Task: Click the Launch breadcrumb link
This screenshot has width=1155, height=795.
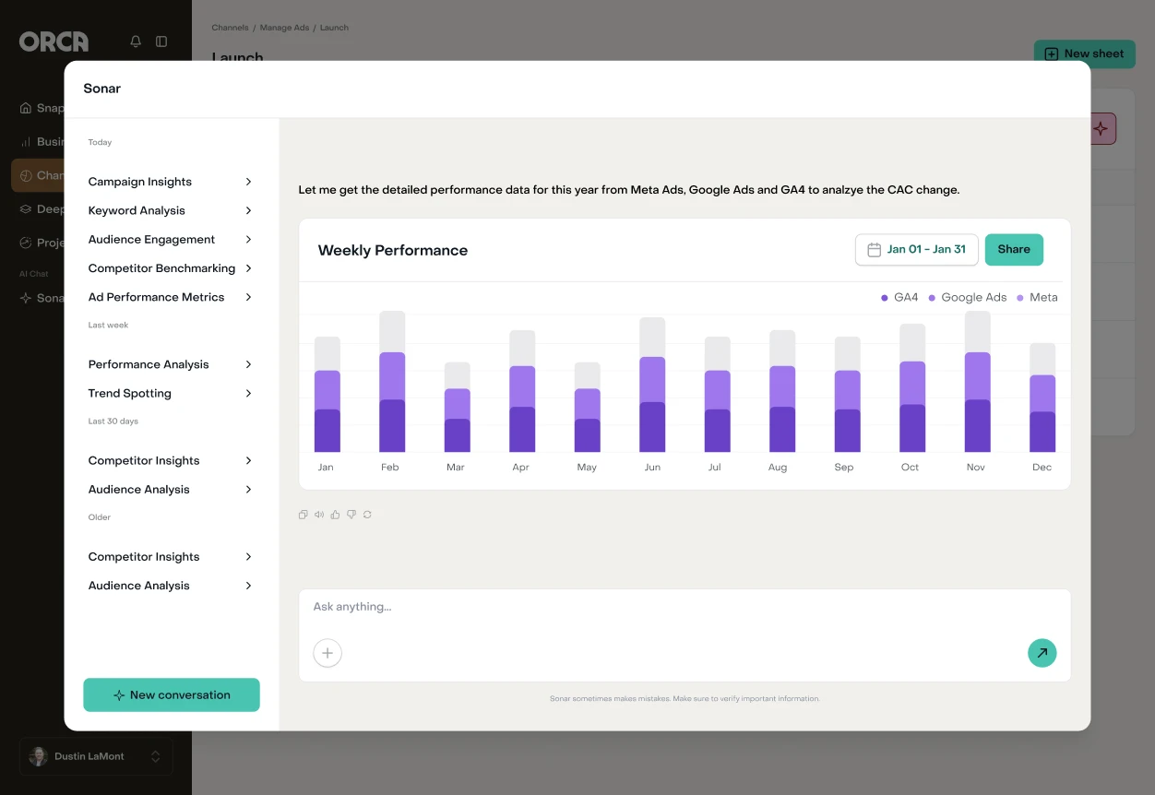Action: pyautogui.click(x=334, y=28)
